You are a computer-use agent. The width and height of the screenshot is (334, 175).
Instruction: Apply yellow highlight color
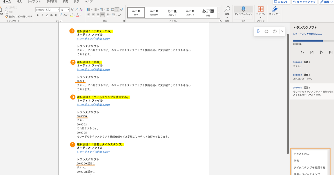(x=71, y=15)
